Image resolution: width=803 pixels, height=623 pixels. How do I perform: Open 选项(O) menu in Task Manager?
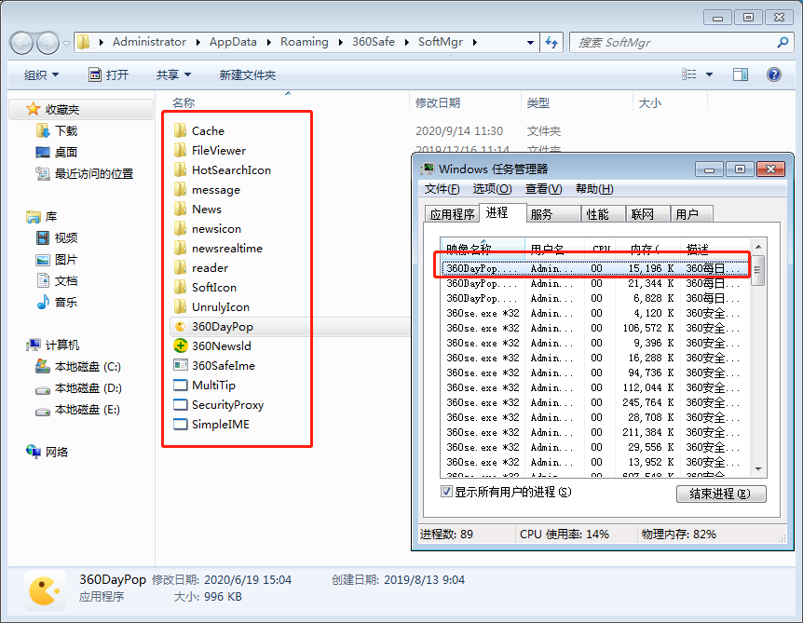(492, 189)
